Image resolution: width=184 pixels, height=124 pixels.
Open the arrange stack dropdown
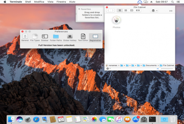[154, 11]
